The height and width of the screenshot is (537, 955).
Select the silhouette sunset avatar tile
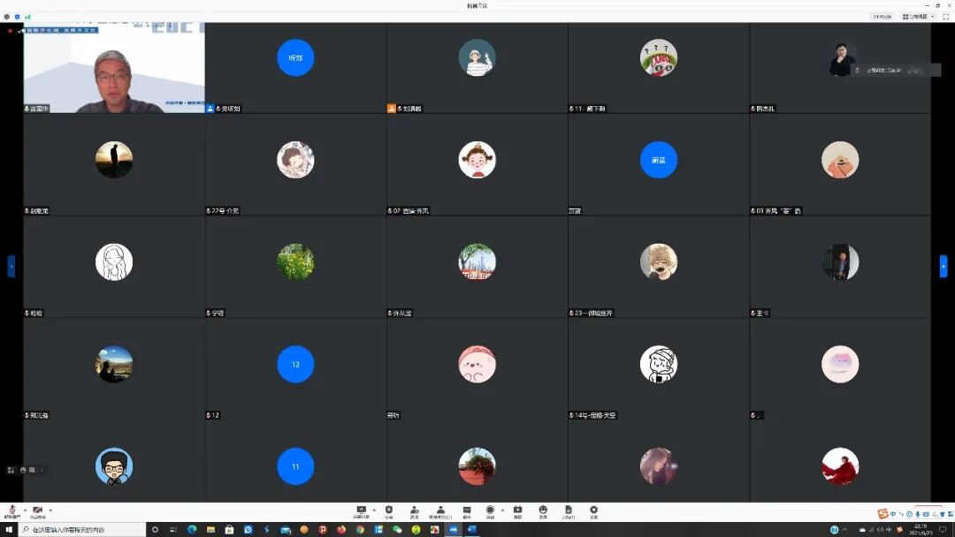pyautogui.click(x=114, y=160)
